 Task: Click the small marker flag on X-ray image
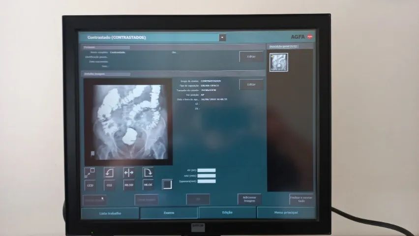click(92, 153)
